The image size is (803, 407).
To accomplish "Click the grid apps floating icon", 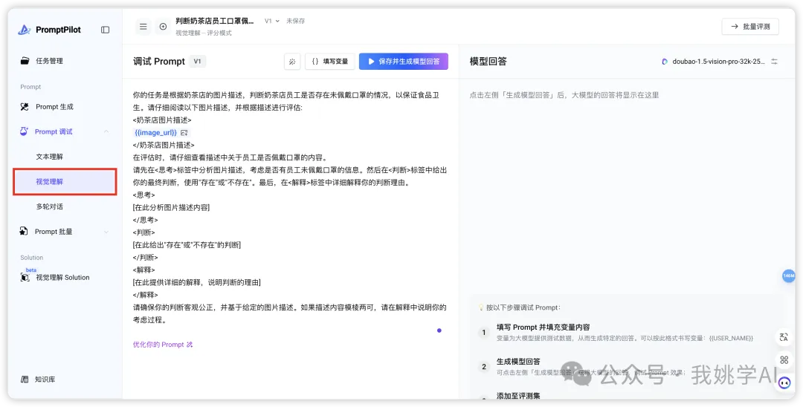I will (x=784, y=360).
